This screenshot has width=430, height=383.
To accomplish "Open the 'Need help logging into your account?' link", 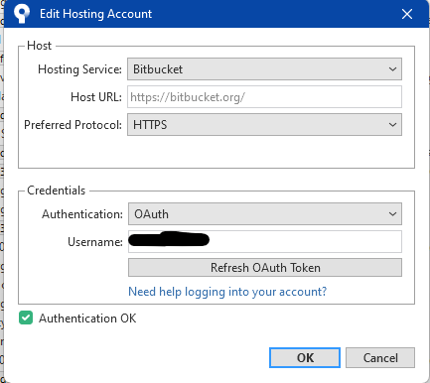I will [227, 292].
